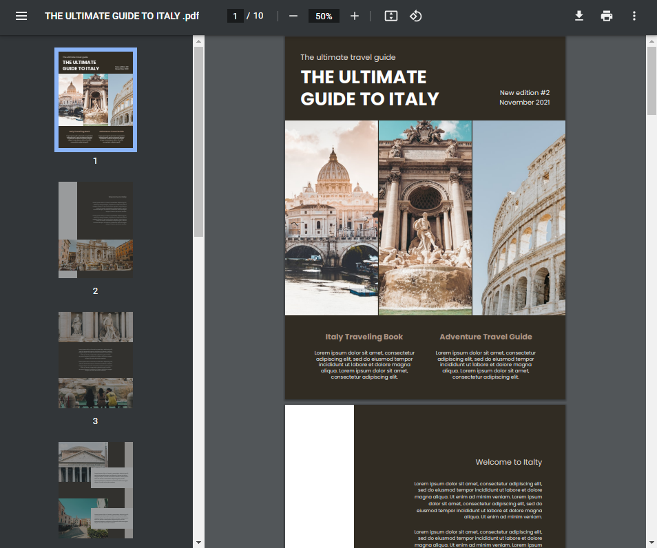Click the zoom out minus icon
Image resolution: width=657 pixels, height=548 pixels.
(x=293, y=16)
